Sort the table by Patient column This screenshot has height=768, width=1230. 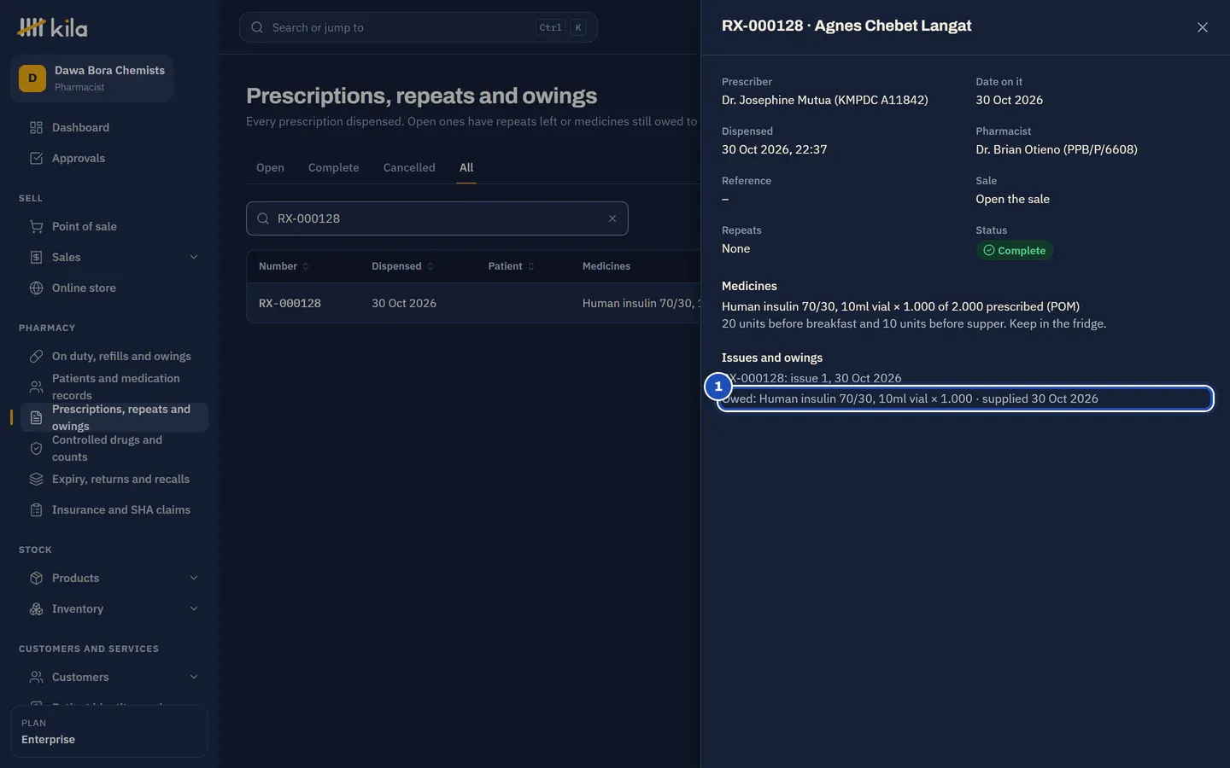pyautogui.click(x=512, y=266)
